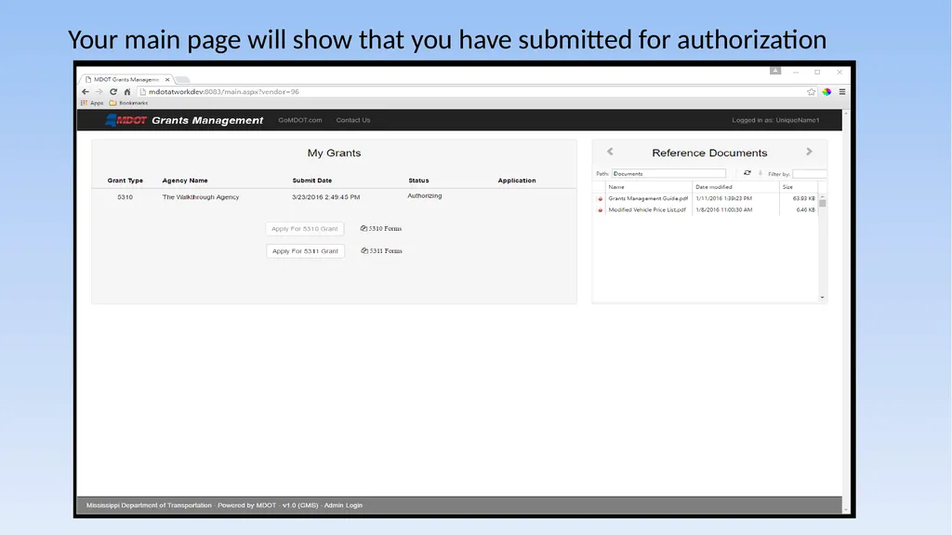Open Grants Management Guide.pdf
Viewport: 952px width, 535px height.
648,198
